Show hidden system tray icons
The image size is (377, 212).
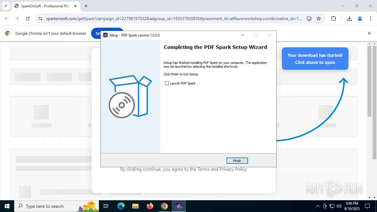tap(318, 206)
